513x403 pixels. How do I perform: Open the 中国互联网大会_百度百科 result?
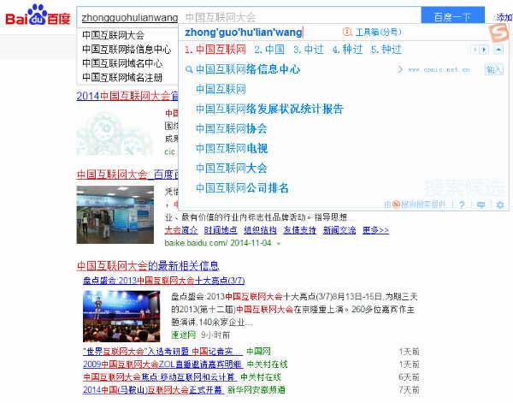click(x=127, y=175)
